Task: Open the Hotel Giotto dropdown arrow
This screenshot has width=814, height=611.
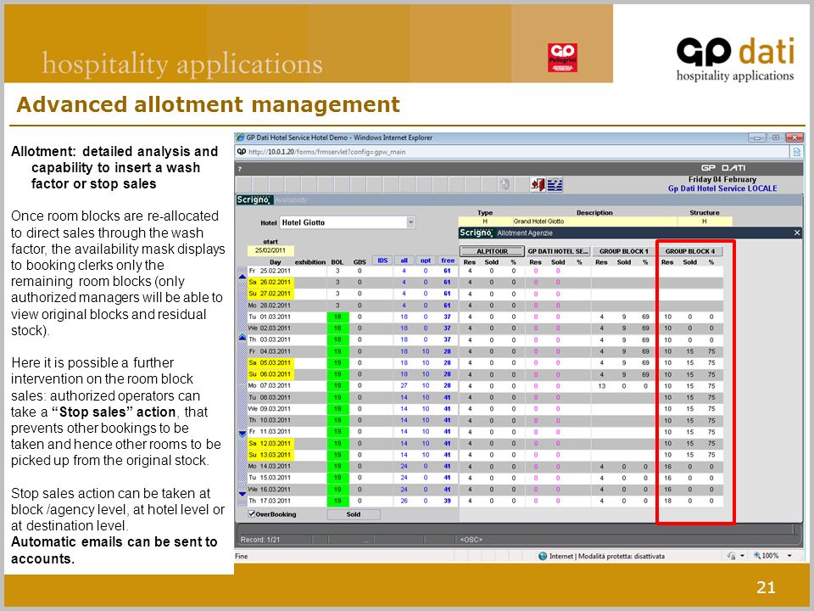Action: click(410, 222)
